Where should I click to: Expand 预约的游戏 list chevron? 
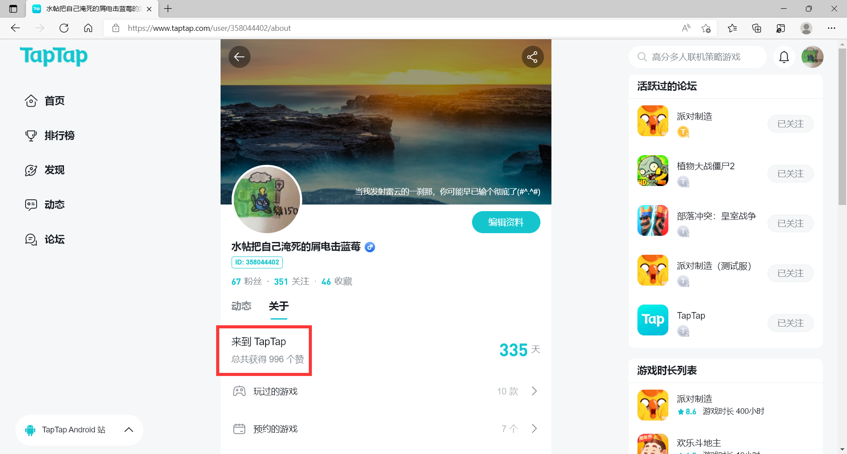pos(534,428)
